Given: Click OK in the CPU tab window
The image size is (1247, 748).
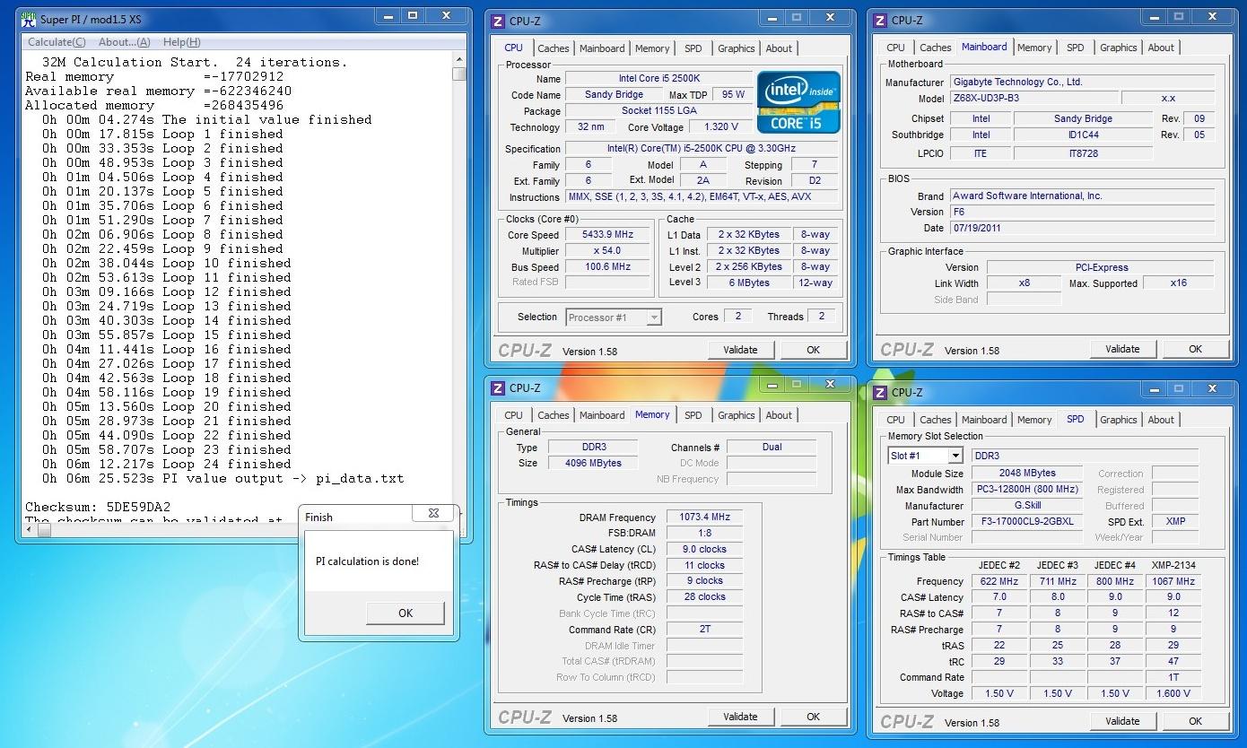Looking at the screenshot, I should coord(813,350).
